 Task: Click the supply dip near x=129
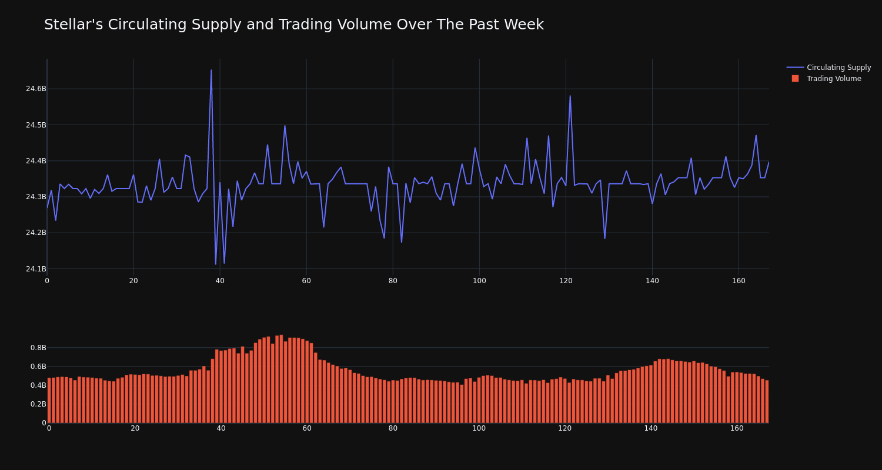coord(604,238)
